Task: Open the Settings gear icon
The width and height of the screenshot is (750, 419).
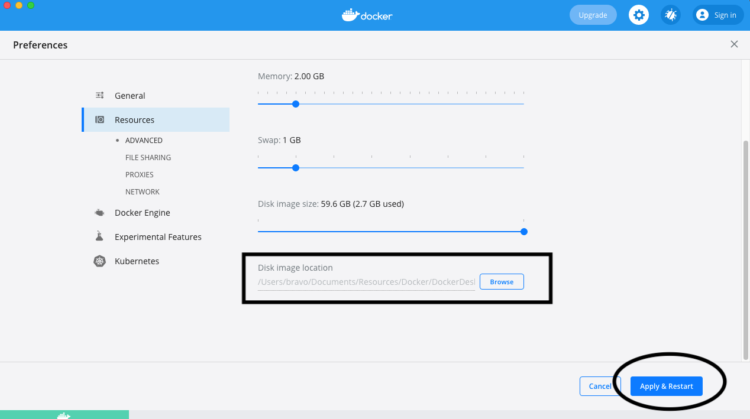Action: [x=638, y=15]
